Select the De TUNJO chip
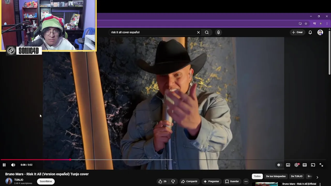 point(297,176)
